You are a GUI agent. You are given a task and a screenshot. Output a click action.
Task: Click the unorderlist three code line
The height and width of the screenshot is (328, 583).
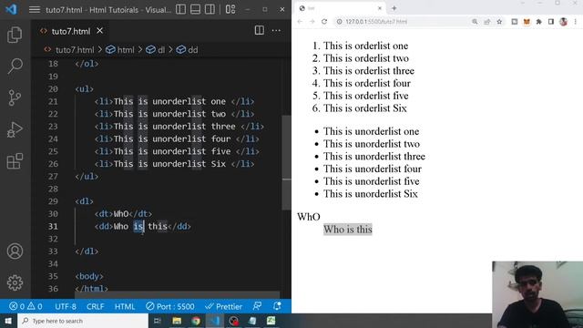(x=179, y=126)
